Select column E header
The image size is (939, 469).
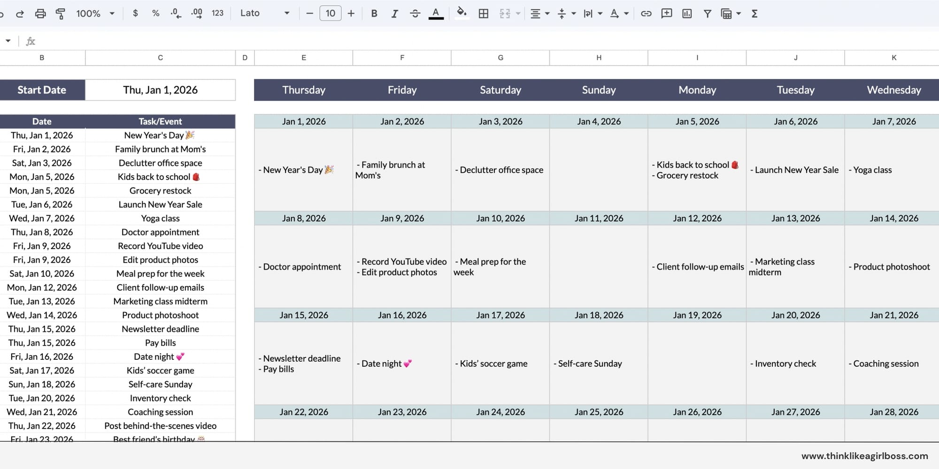point(304,58)
